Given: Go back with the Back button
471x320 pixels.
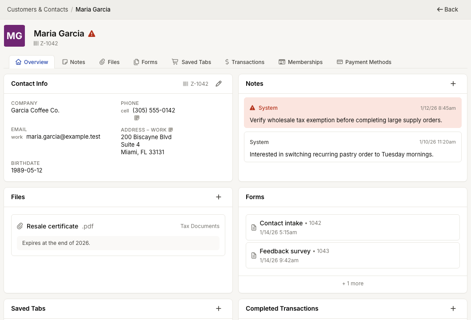Looking at the screenshot, I should pos(447,9).
